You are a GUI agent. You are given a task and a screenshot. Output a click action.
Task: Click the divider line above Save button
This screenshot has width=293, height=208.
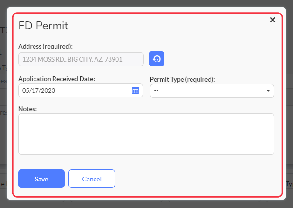(146, 162)
